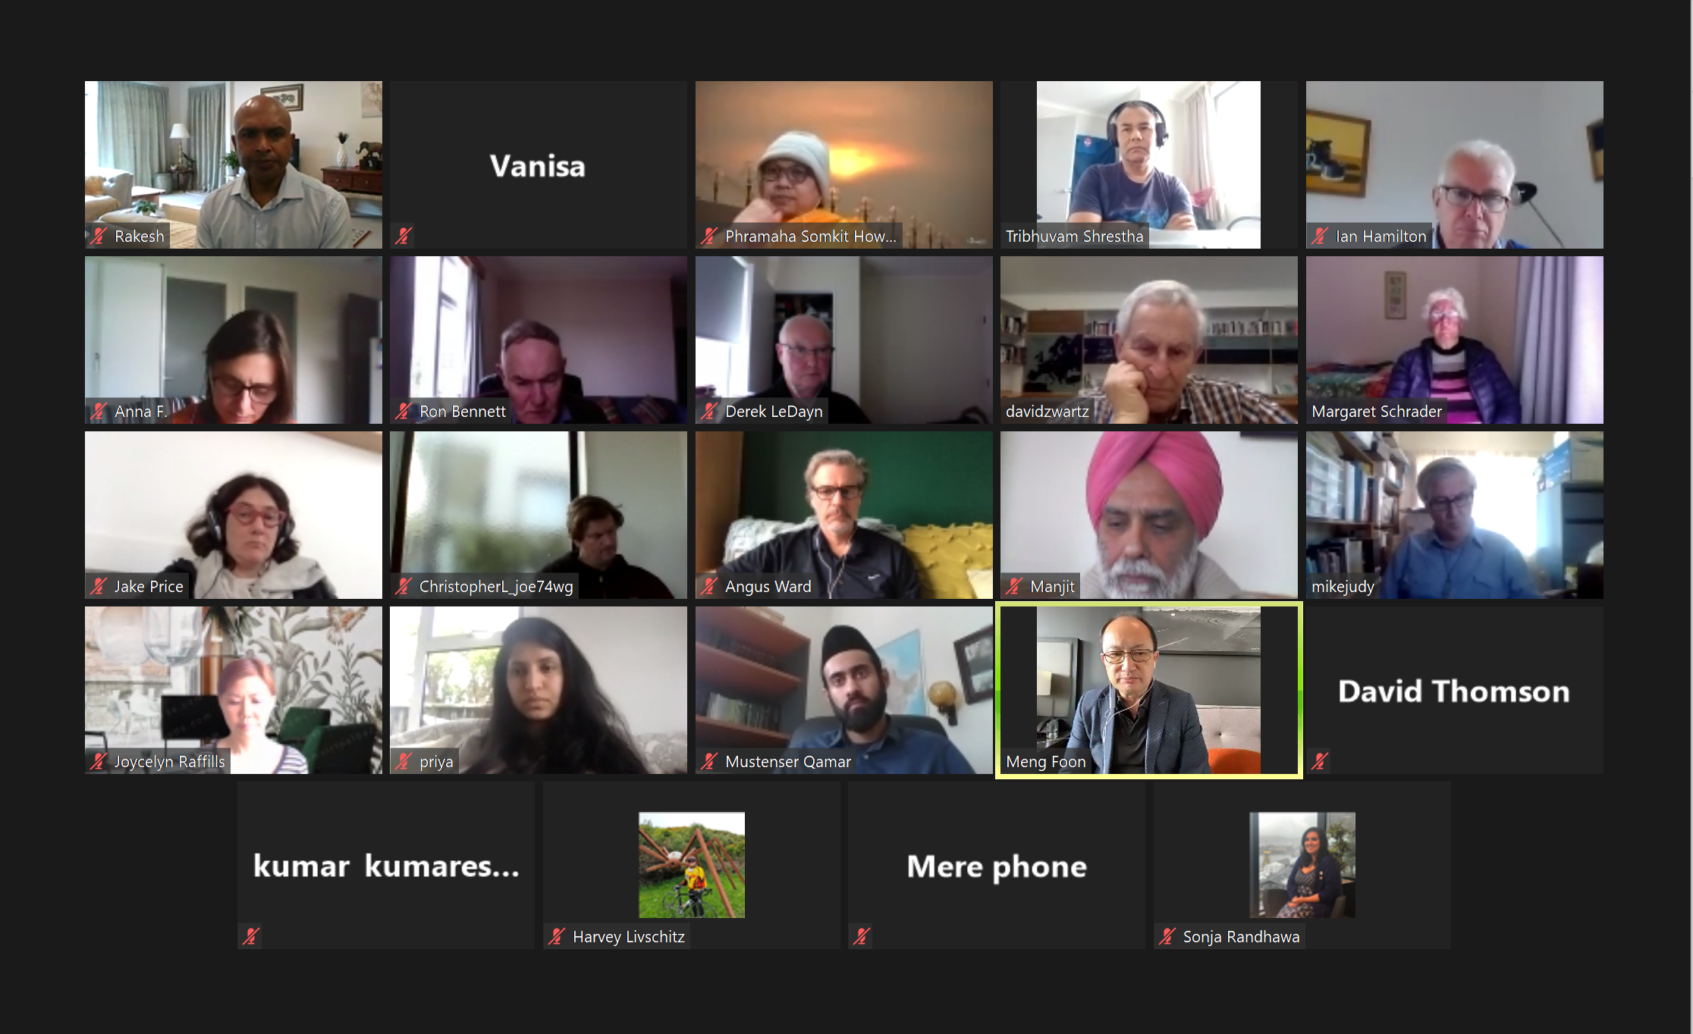This screenshot has width=1693, height=1034.
Task: Click muted mic icon next to Ian Hamilton
Action: (x=1320, y=236)
